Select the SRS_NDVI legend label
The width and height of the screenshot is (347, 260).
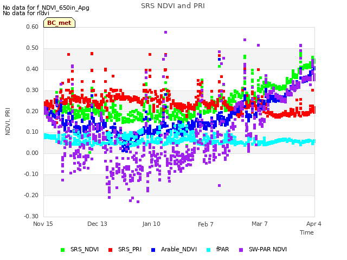[x=85, y=249]
